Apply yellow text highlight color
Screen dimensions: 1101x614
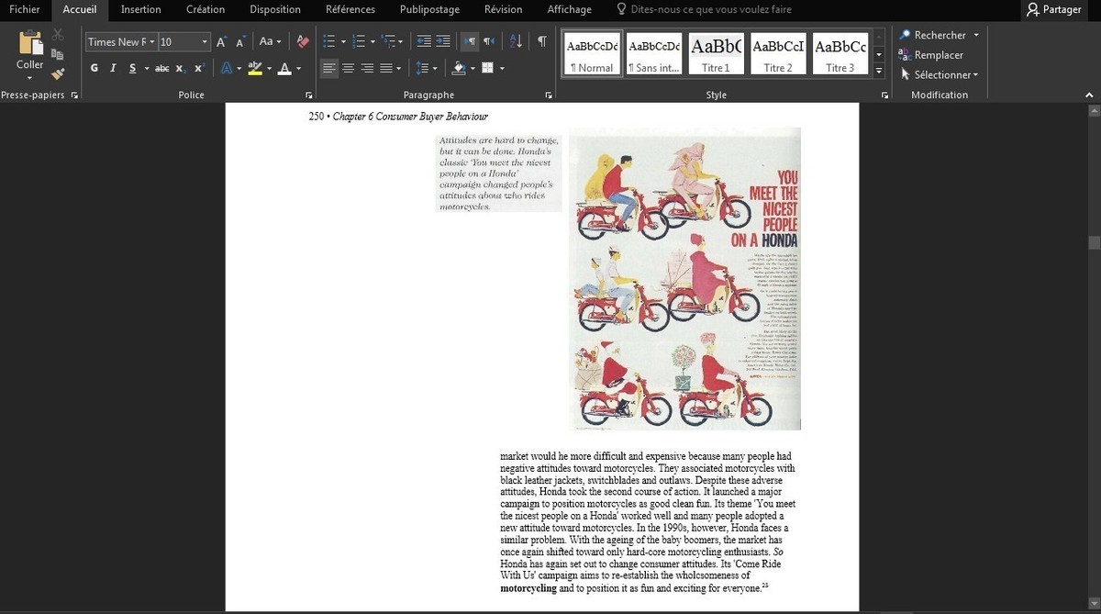(254, 69)
